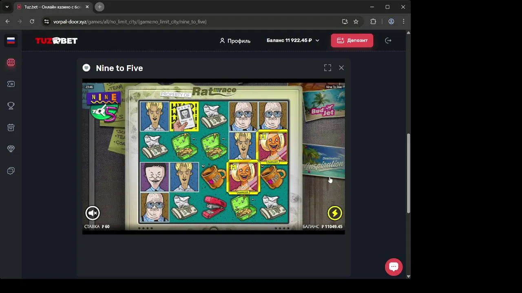Image resolution: width=522 pixels, height=293 pixels.
Task: Open the browser profile avatar icon
Action: 391,22
